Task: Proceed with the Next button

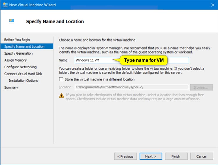Action: point(151,156)
